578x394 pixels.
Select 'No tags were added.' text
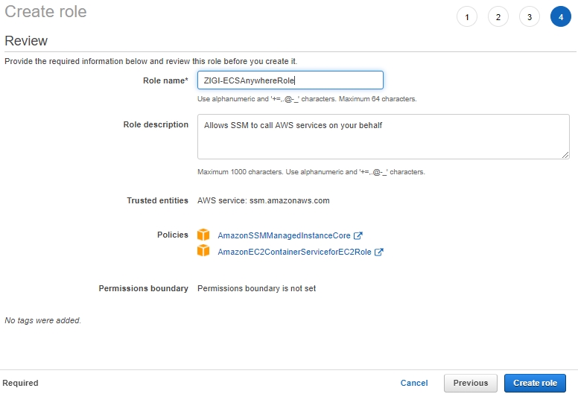click(42, 320)
